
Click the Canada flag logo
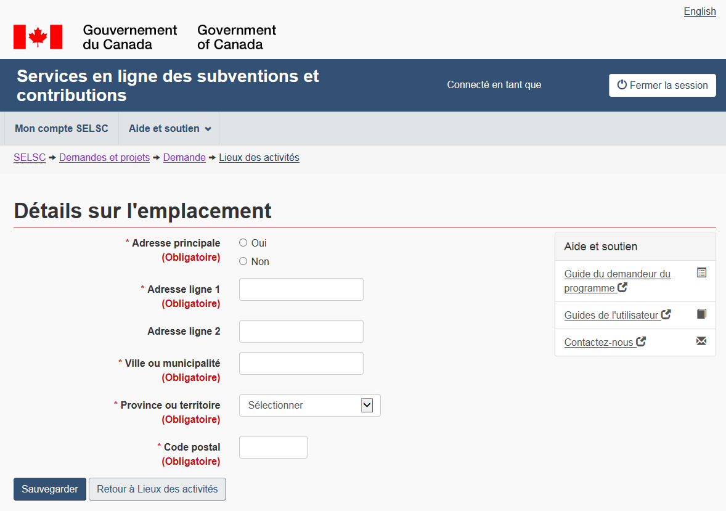38,37
